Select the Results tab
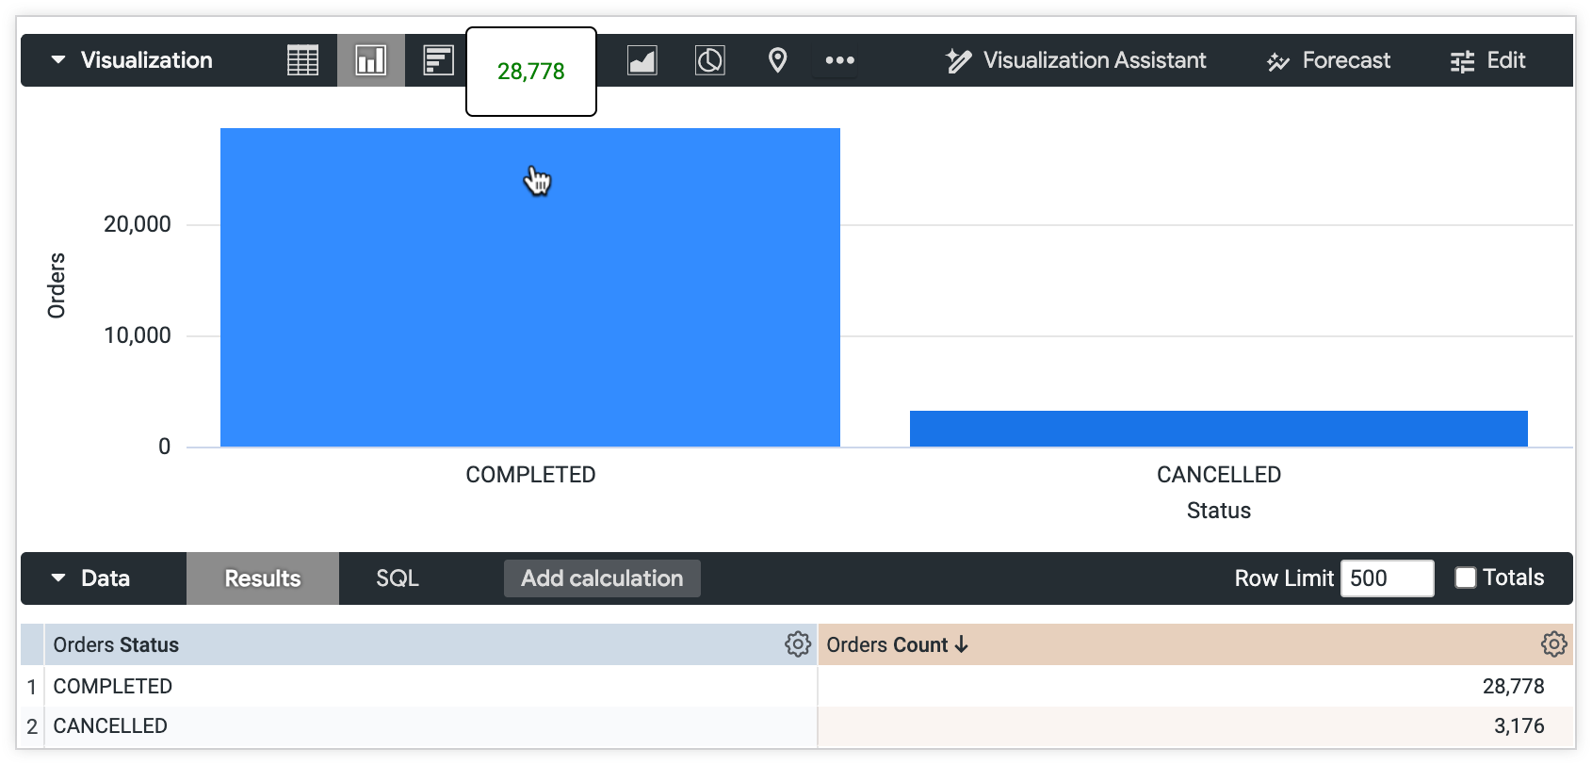The image size is (1592, 765). pos(262,578)
